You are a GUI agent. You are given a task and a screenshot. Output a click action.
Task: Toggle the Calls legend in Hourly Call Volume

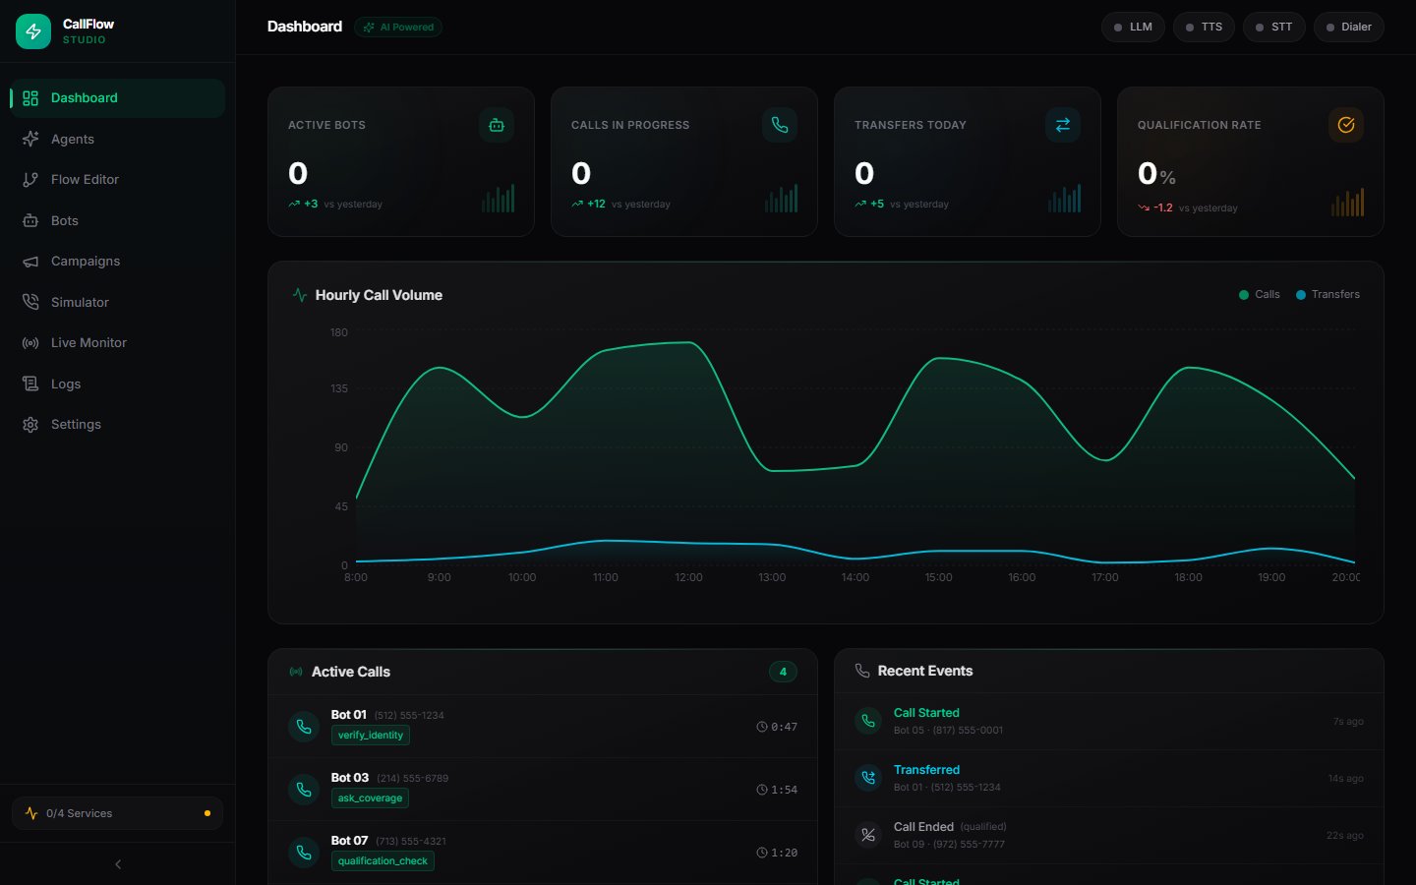[x=1259, y=294]
